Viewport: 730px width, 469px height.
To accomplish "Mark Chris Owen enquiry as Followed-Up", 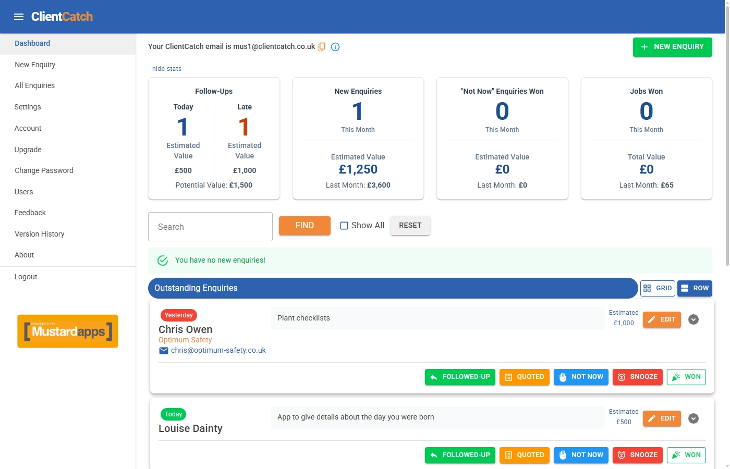I will (460, 377).
